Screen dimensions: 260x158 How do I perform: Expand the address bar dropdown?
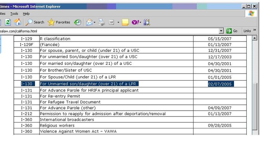point(221,31)
